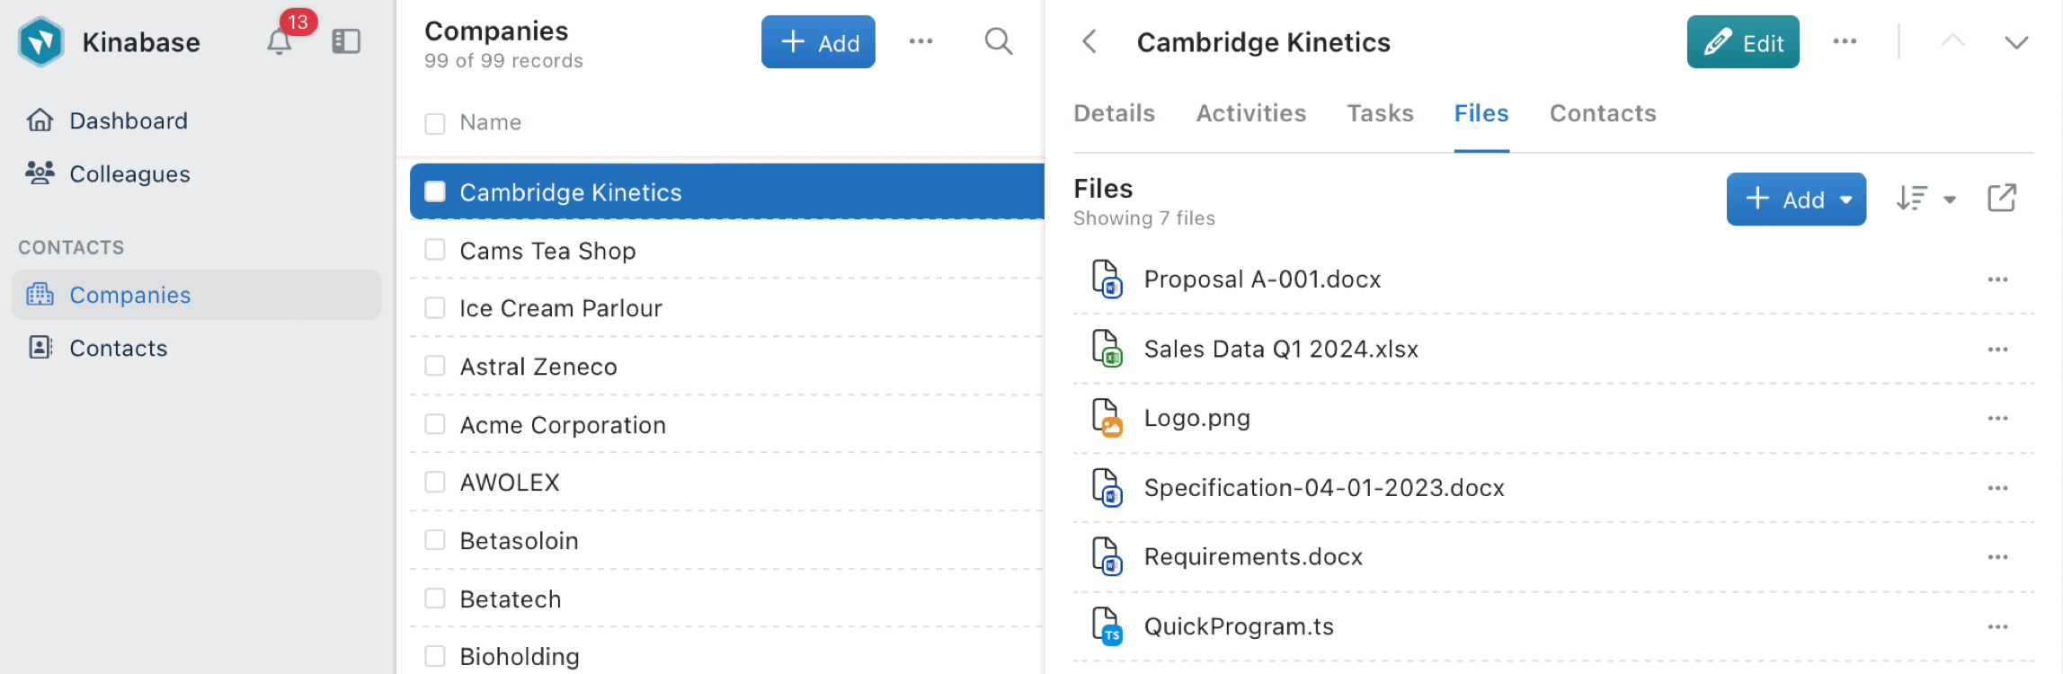Image resolution: width=2063 pixels, height=674 pixels.
Task: Toggle the select-all Name header checkbox
Action: click(435, 123)
